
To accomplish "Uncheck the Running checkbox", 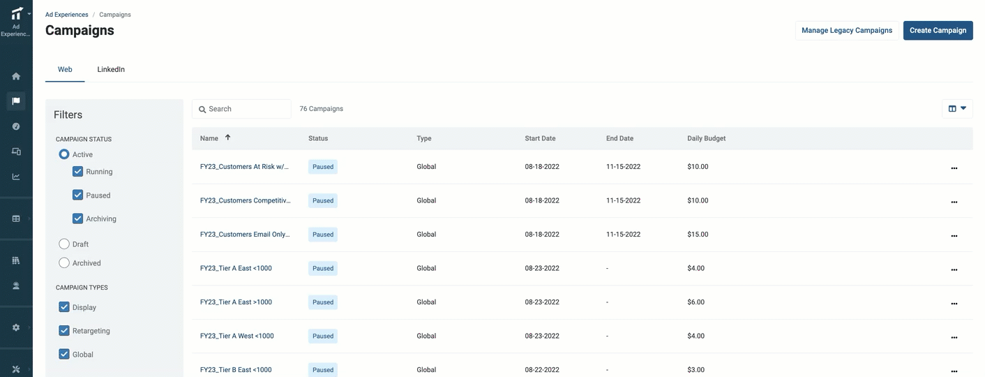I will pyautogui.click(x=78, y=171).
